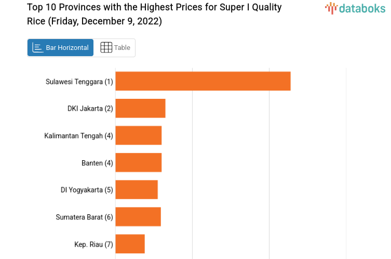The image size is (391, 259).
Task: Click the DI Yogyakarta (5) label
Action: click(87, 190)
